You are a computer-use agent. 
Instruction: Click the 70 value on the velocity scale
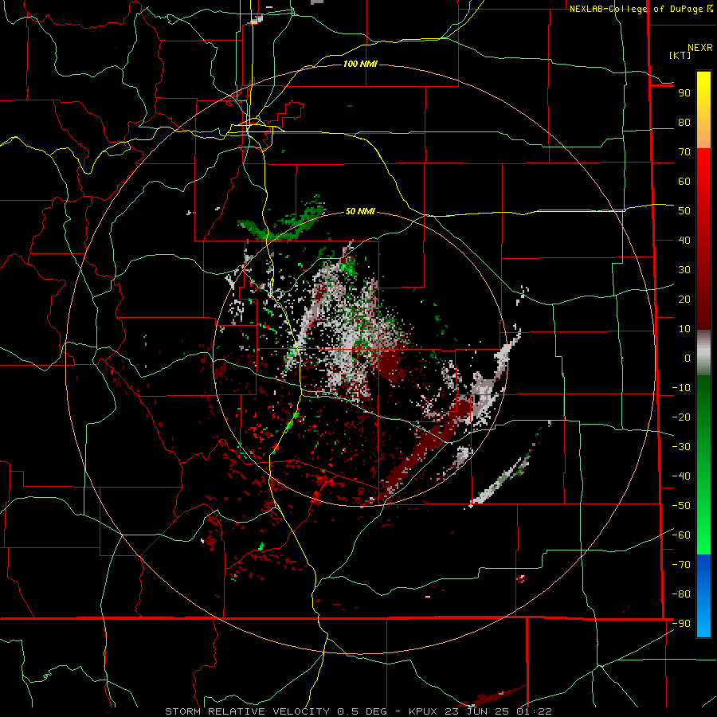[684, 152]
